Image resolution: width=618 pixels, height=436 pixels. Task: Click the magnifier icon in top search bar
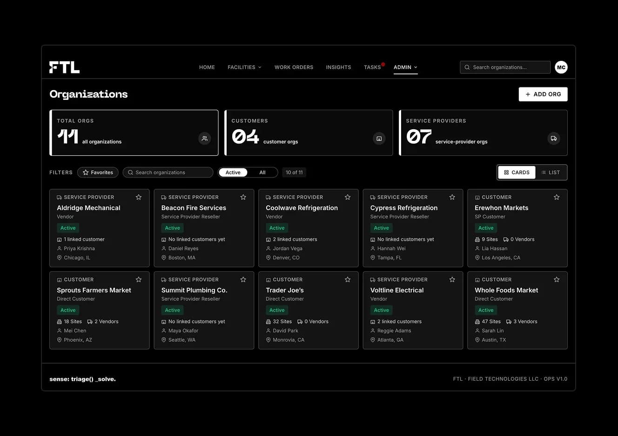pyautogui.click(x=467, y=67)
